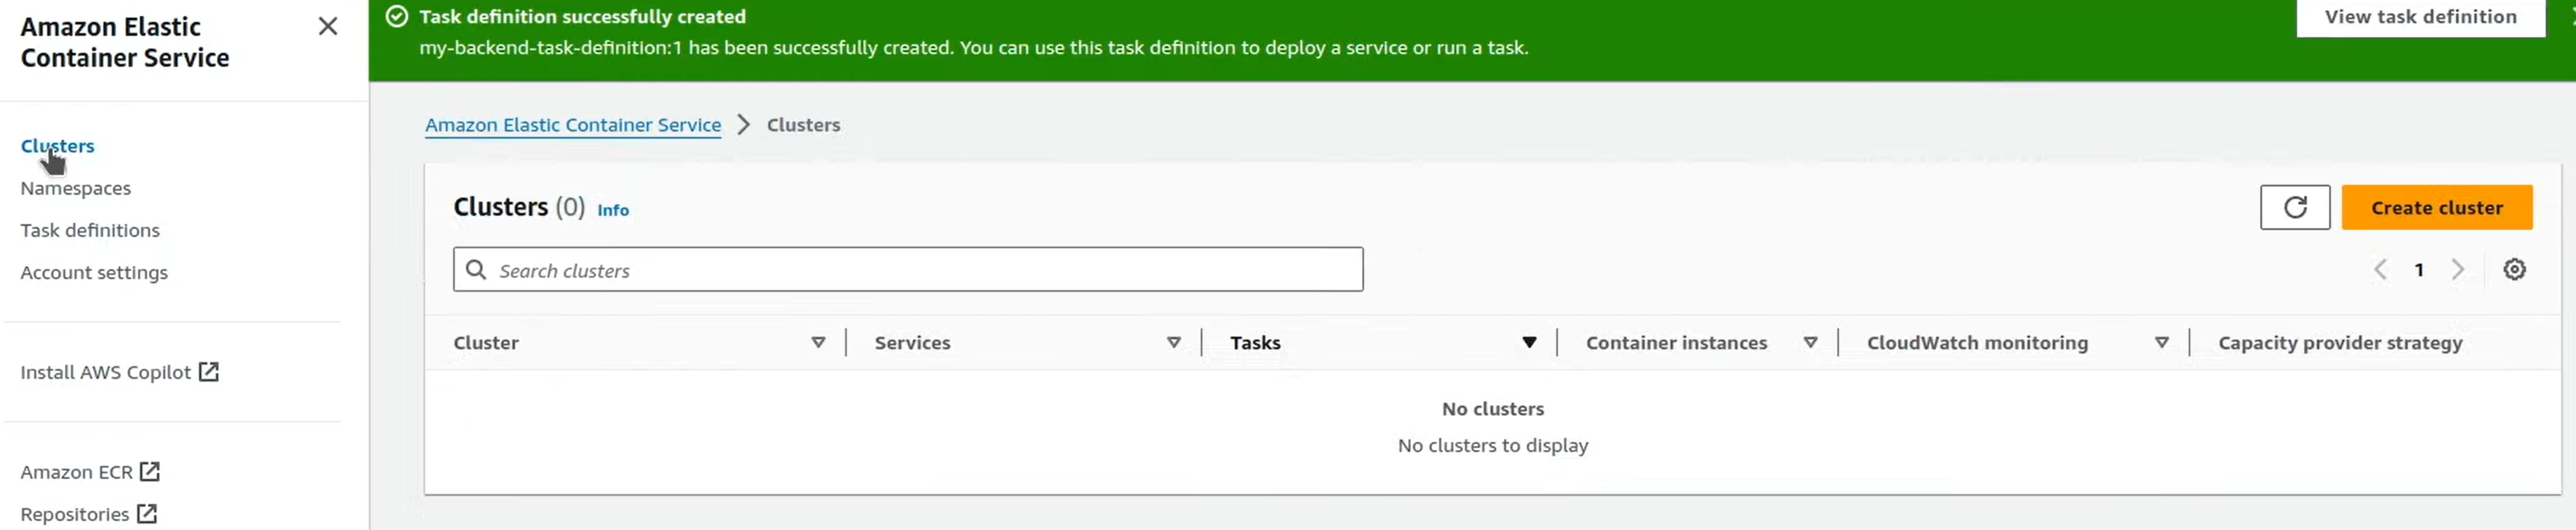Click Container instances column header label
Image resolution: width=2576 pixels, height=530 pixels.
pos(1676,343)
